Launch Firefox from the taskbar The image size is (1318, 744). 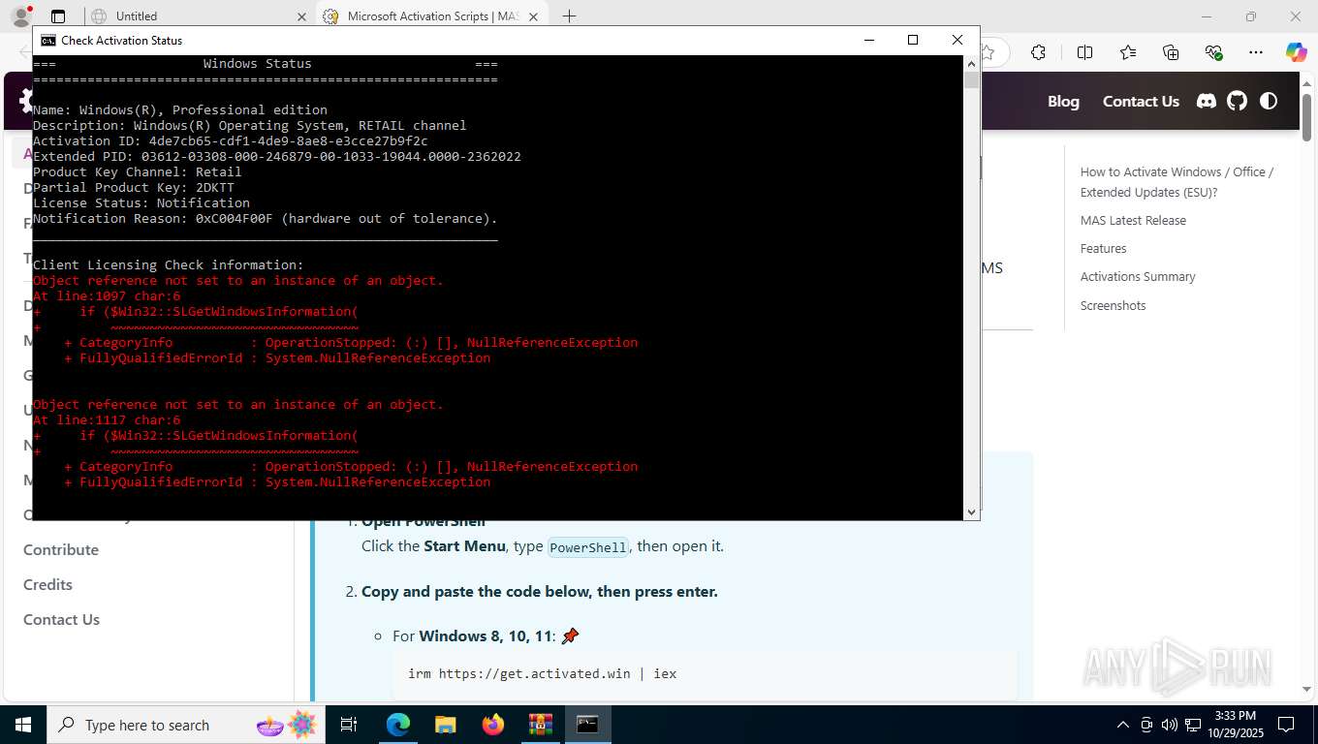pyautogui.click(x=492, y=725)
